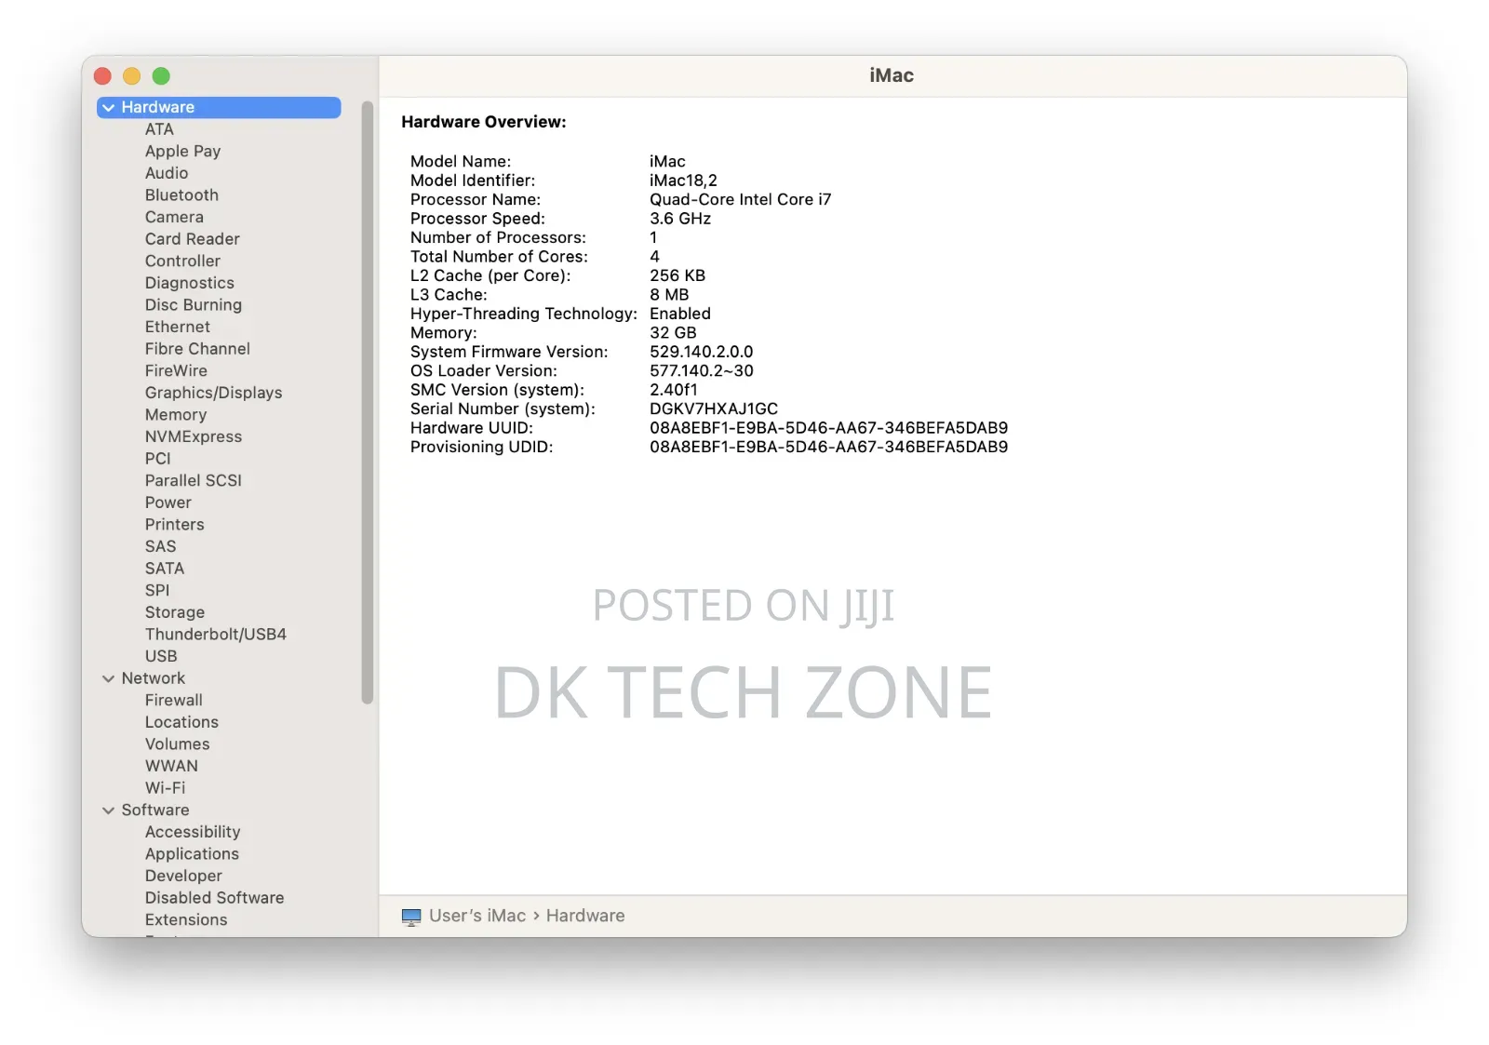This screenshot has height=1045, width=1489.
Task: Open Disc Burning info
Action: 193,305
